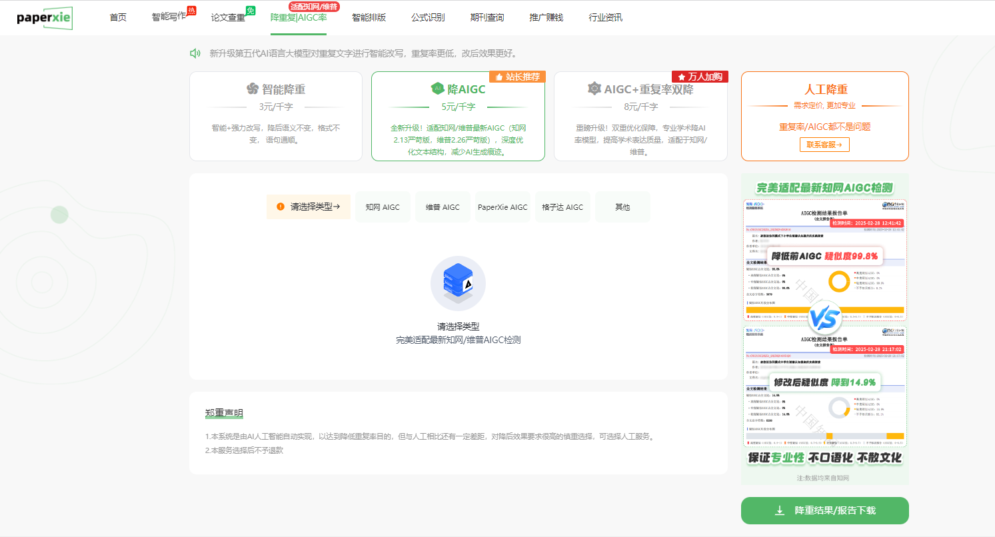Screen dimensions: 995x537
Task: Click the paperxie logo
Action: coord(44,18)
